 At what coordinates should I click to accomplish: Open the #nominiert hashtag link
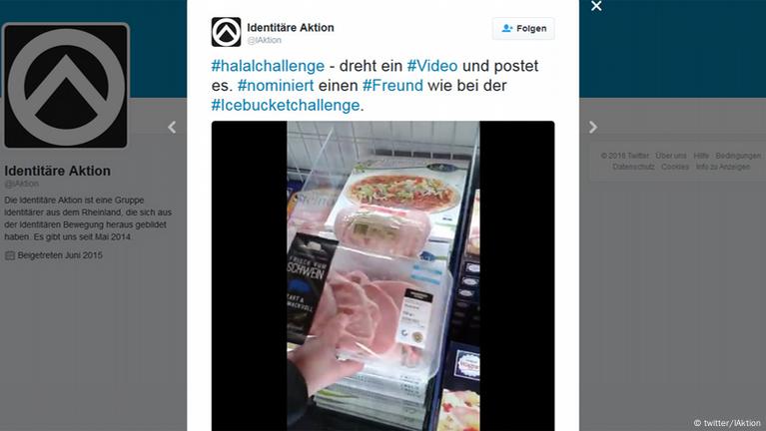tap(276, 86)
